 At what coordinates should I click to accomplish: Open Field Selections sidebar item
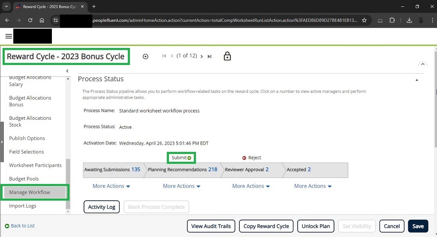point(27,152)
